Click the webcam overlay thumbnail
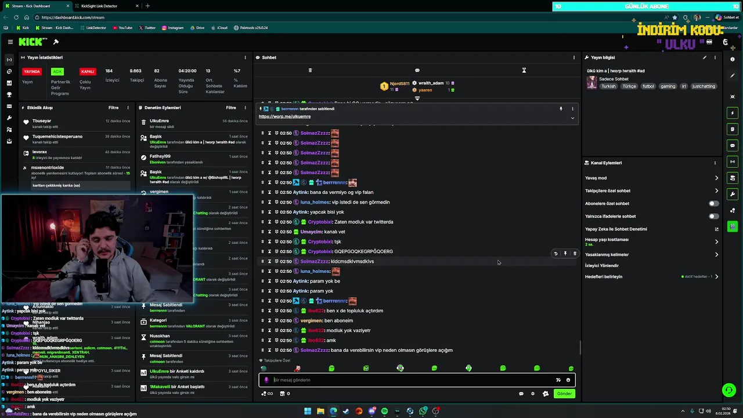Screen dimensions: 743x418 (97, 248)
